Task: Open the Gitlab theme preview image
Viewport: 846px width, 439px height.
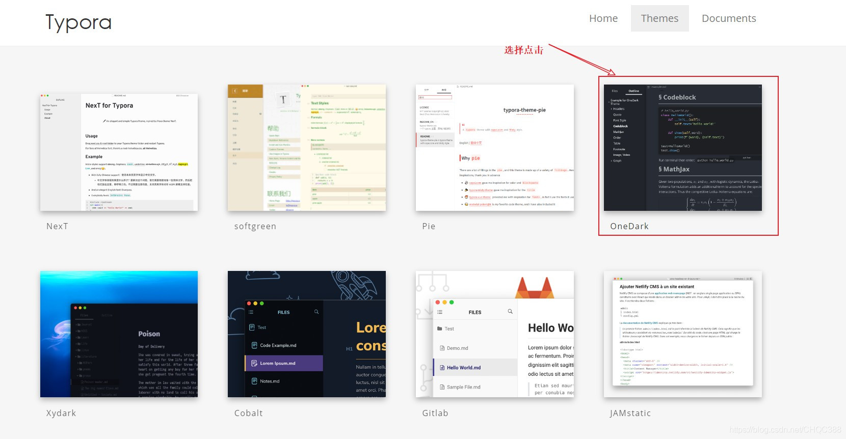Action: pyautogui.click(x=495, y=334)
